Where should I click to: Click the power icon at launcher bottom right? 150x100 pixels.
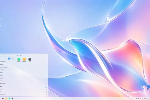pyautogui.click(x=46, y=95)
